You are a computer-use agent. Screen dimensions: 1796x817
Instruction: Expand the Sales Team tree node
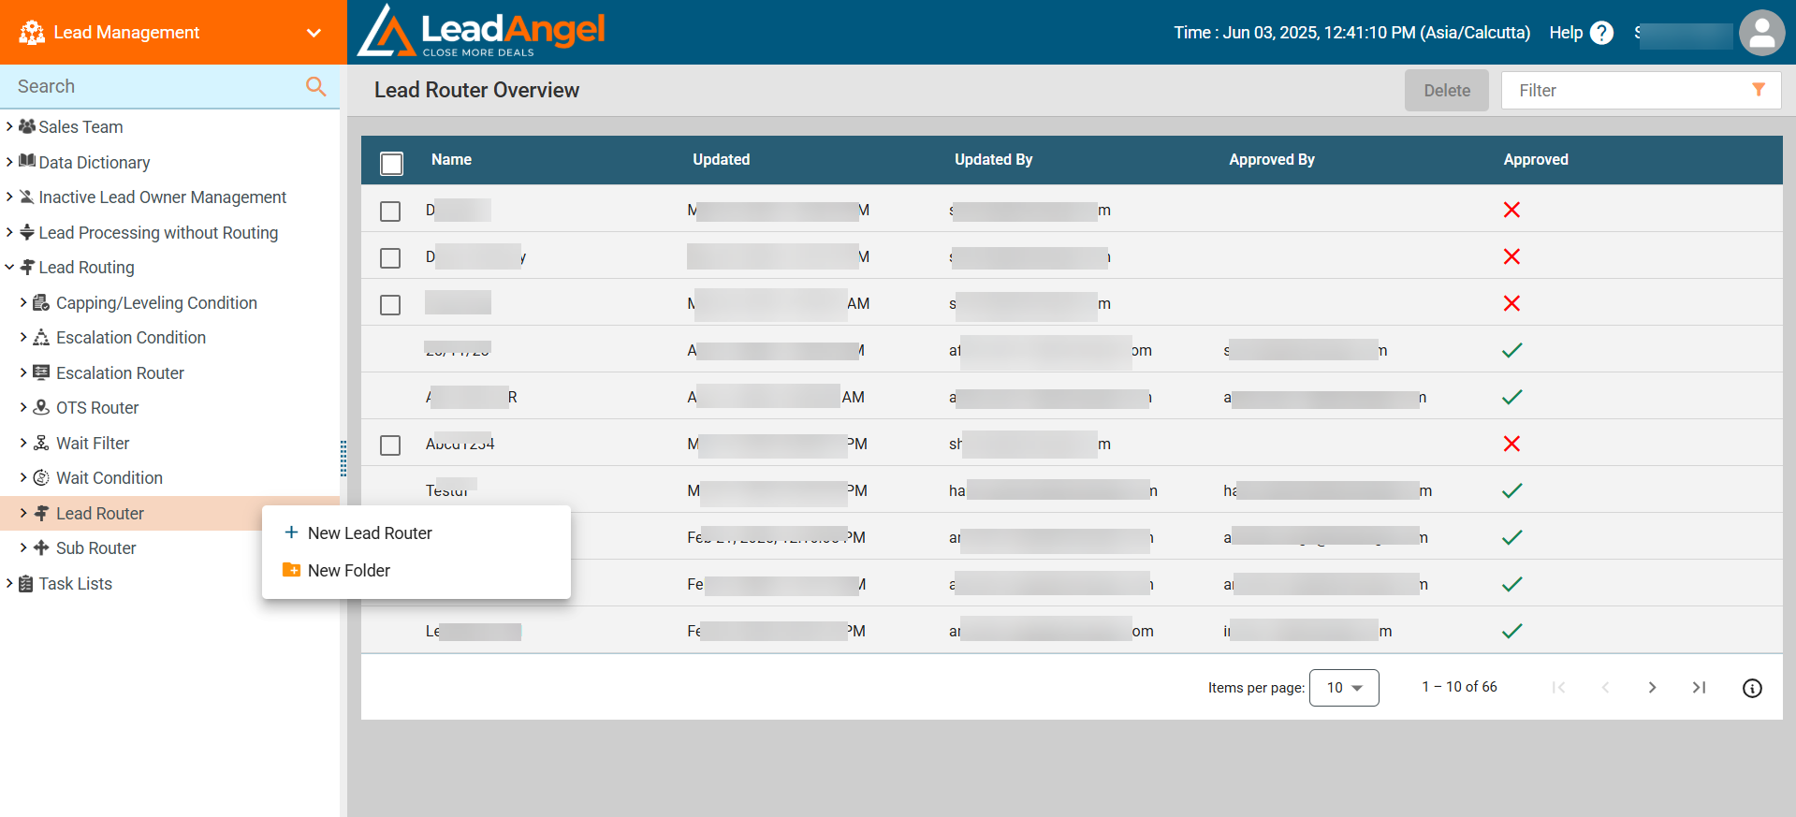tap(9, 126)
